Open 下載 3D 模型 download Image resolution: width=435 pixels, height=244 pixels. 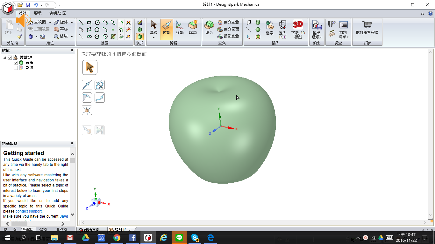tap(298, 29)
